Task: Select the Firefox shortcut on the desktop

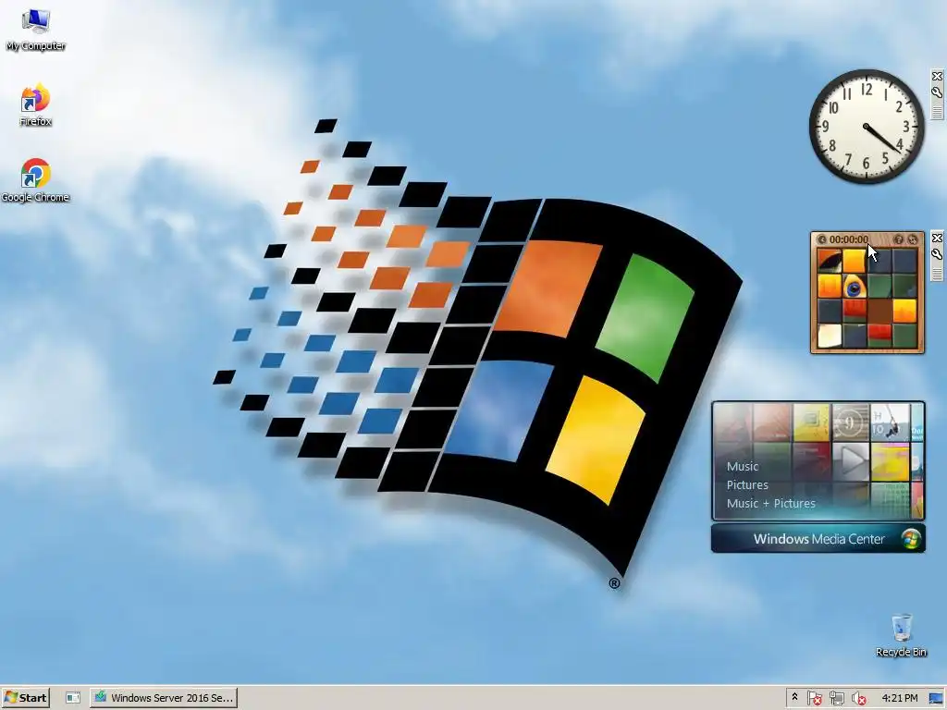Action: 35,104
